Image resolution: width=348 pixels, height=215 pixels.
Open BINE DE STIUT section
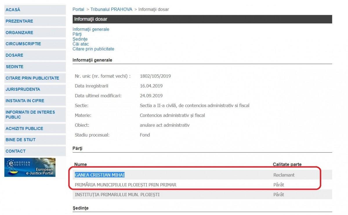click(x=21, y=140)
